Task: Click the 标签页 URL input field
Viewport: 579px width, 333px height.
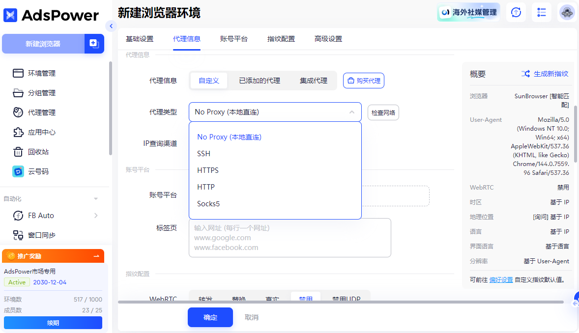Action: 289,238
